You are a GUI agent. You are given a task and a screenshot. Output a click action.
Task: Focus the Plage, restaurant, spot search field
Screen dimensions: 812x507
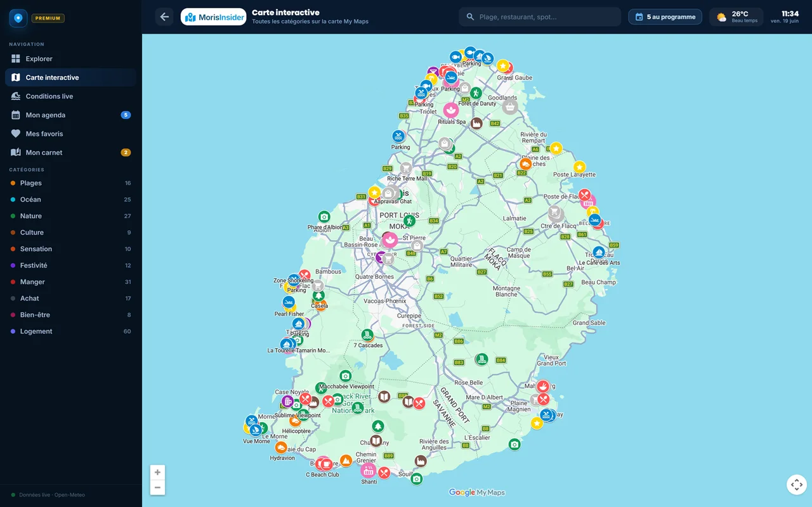pos(540,17)
